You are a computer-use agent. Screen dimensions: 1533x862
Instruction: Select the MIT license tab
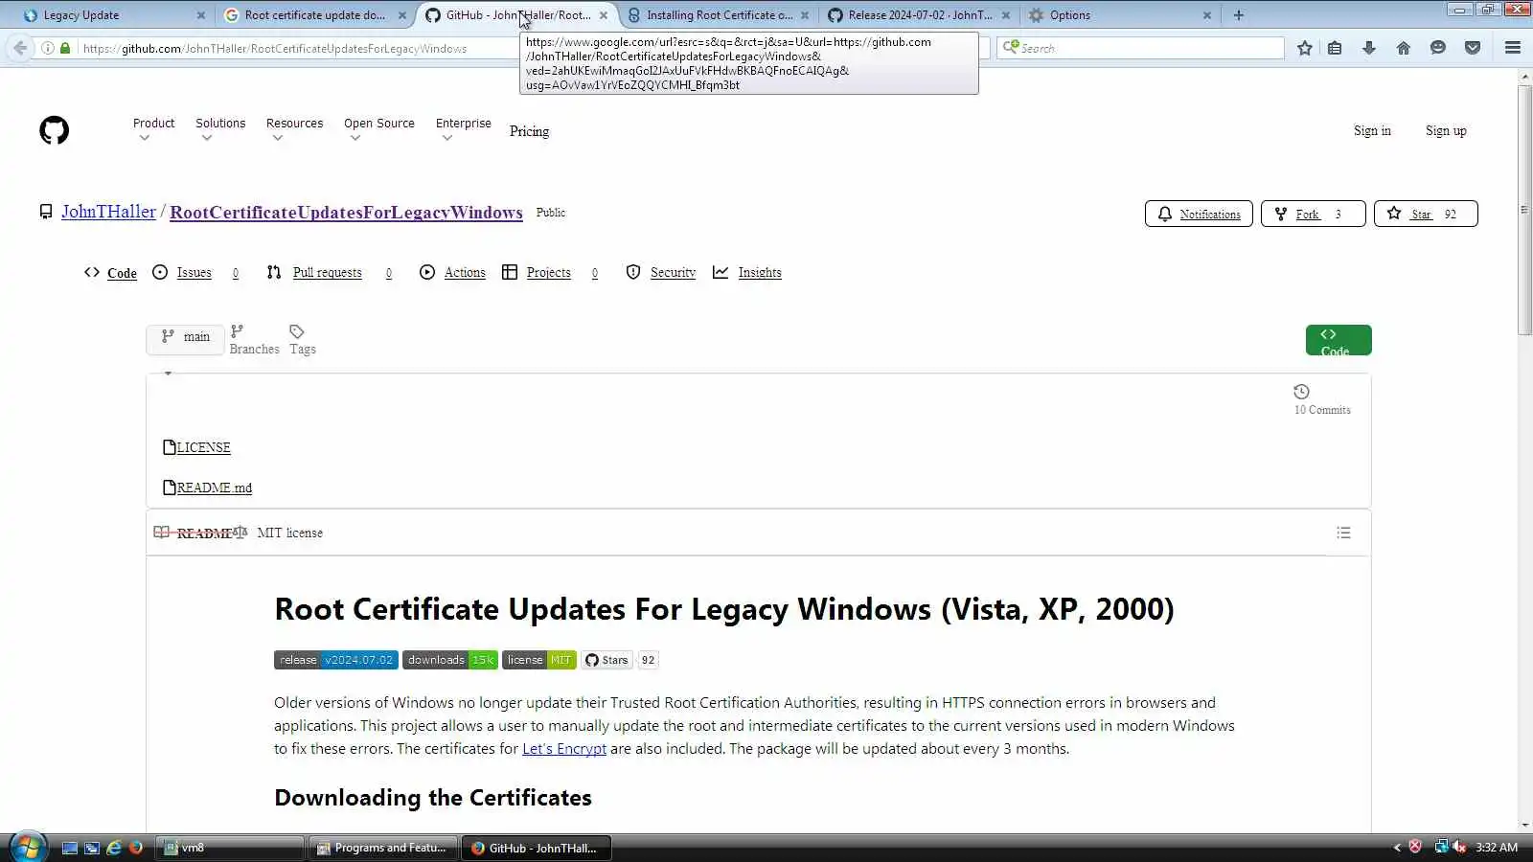(x=289, y=533)
